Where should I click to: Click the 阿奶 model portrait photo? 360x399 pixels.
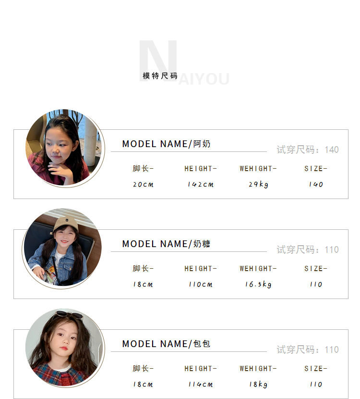click(64, 148)
